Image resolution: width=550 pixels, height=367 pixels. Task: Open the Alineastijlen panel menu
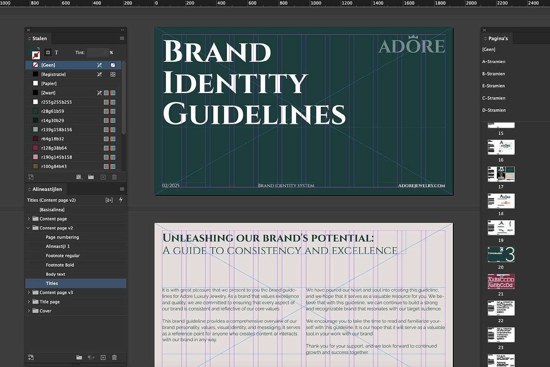click(122, 189)
